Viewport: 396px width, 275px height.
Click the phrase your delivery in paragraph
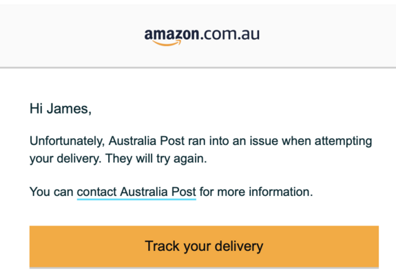(65, 159)
